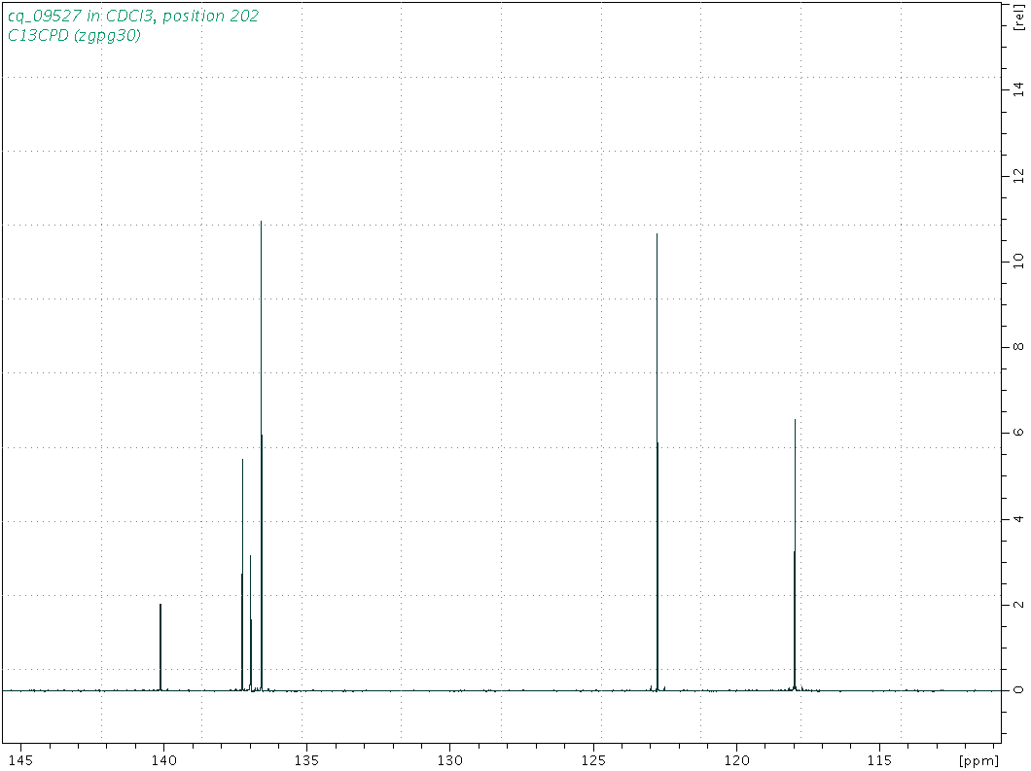The height and width of the screenshot is (771, 1031).
Task: Click the '135' tick label on ppm axis
Action: [x=307, y=760]
